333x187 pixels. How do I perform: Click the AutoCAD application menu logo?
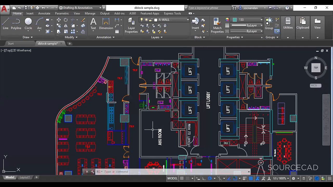click(x=4, y=9)
